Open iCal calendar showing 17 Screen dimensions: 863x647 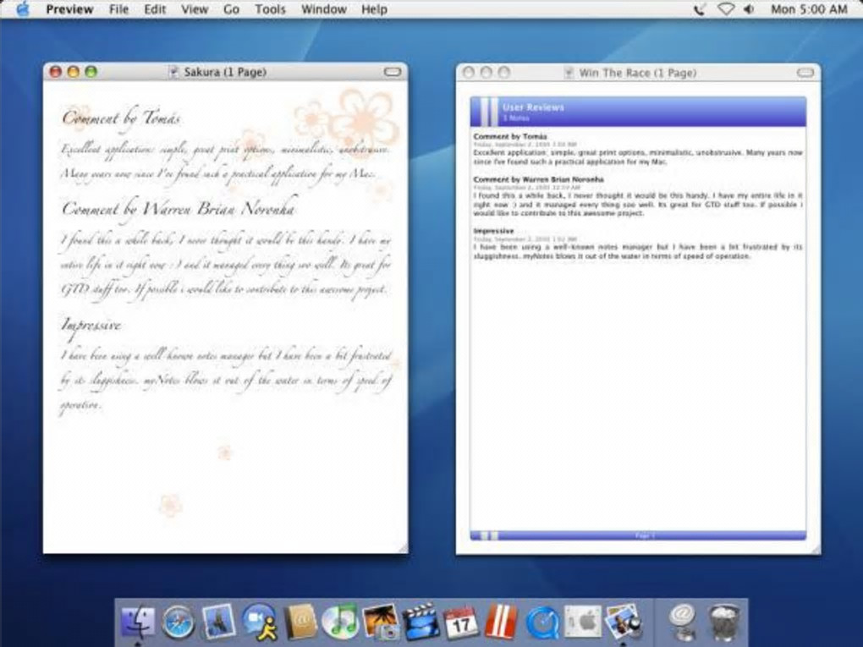pyautogui.click(x=461, y=622)
